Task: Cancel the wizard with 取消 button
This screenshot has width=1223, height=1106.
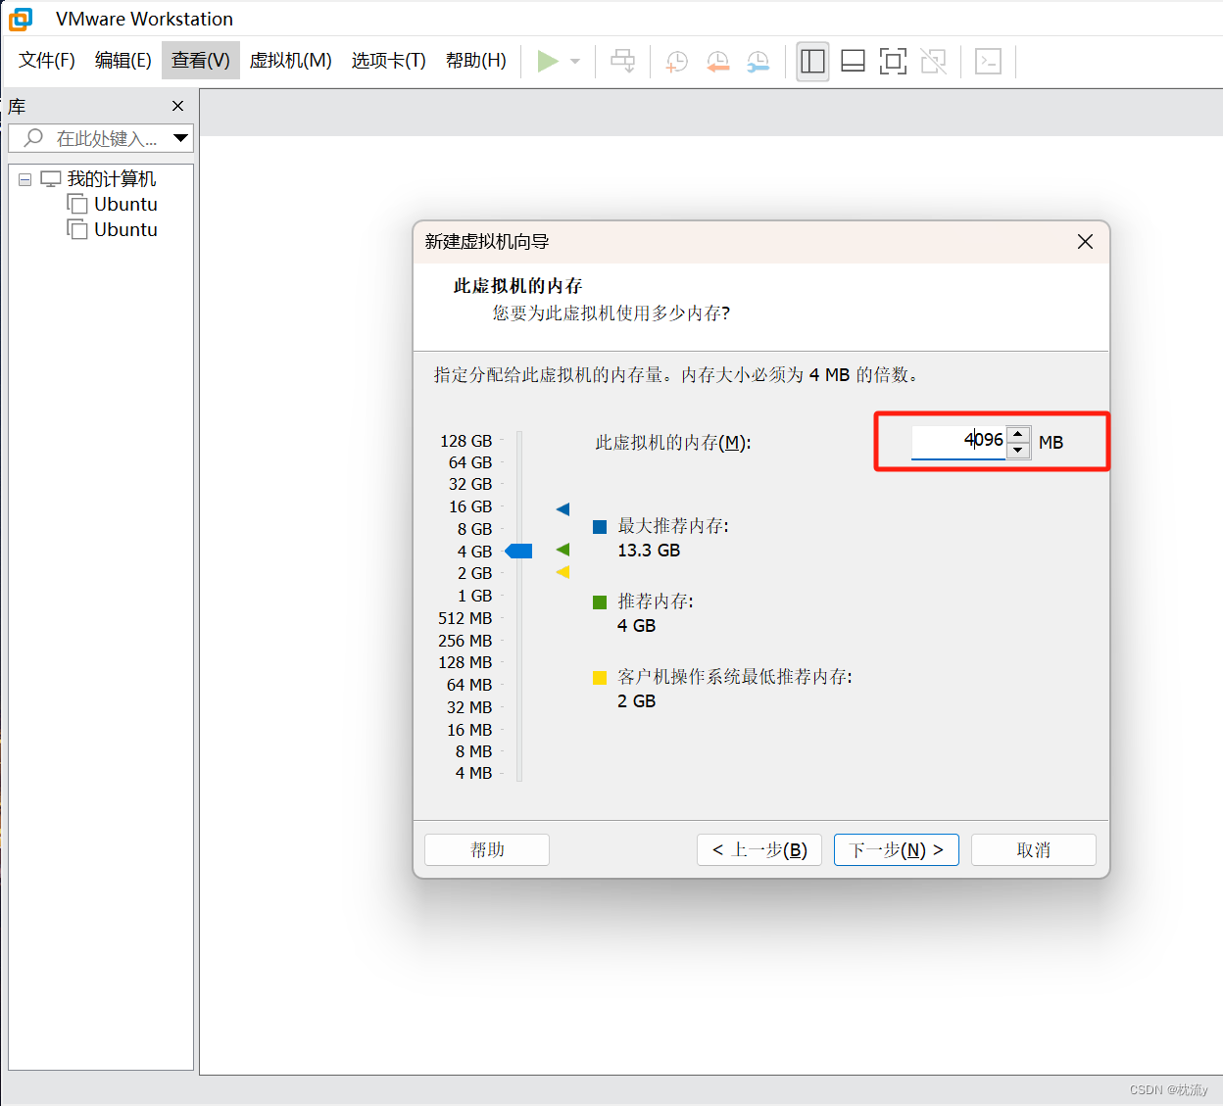Action: tap(1034, 849)
